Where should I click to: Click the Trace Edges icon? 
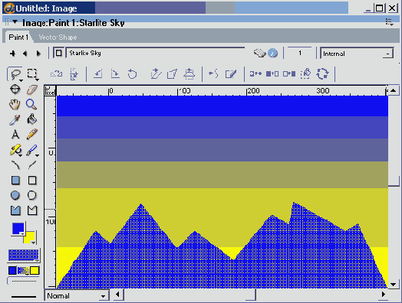[231, 74]
